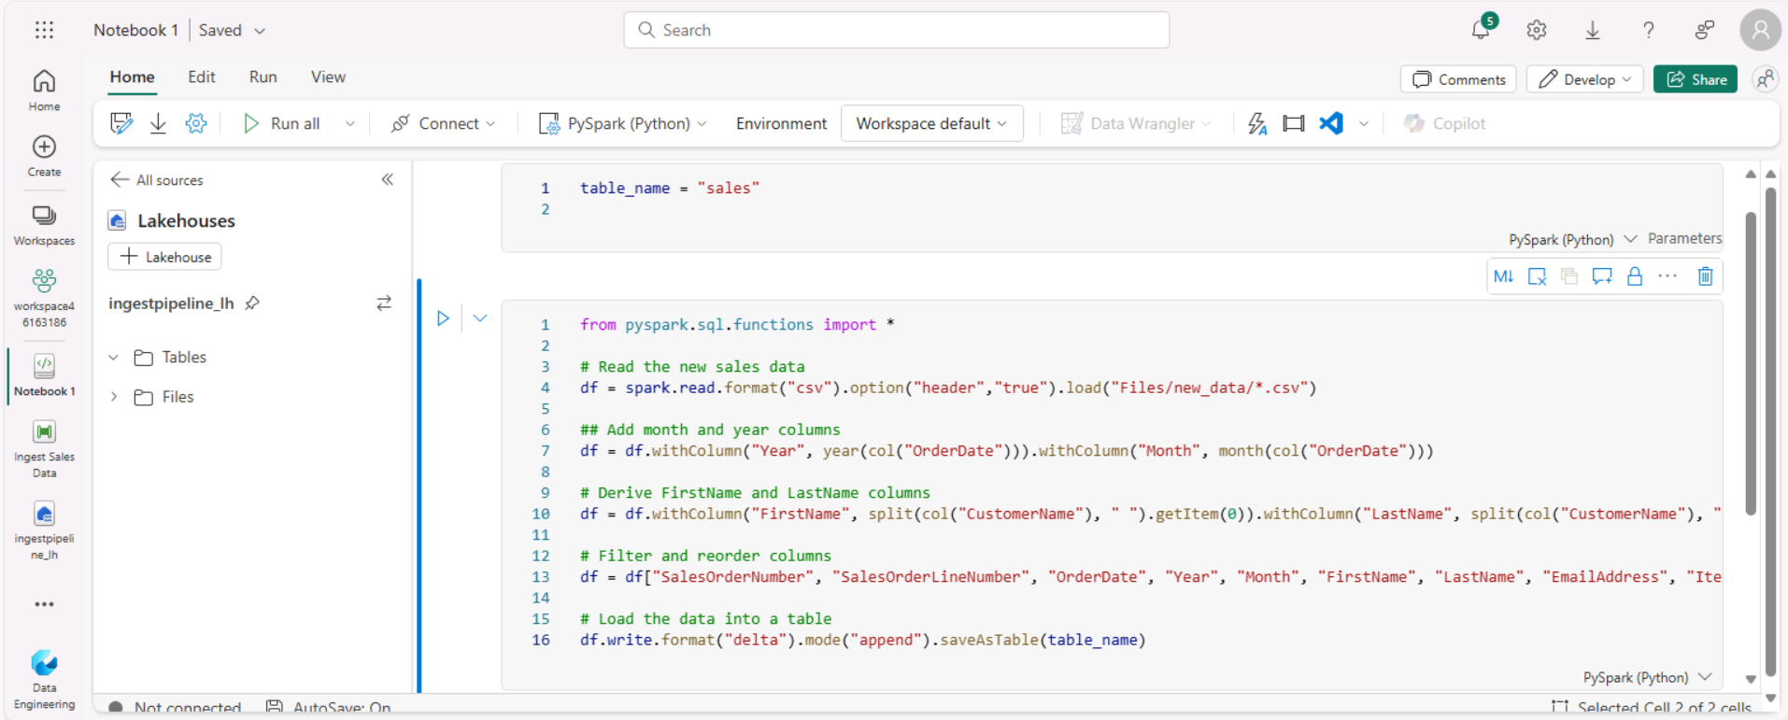Open the Develop mode dropdown
This screenshot has width=1788, height=720.
[x=1585, y=79]
